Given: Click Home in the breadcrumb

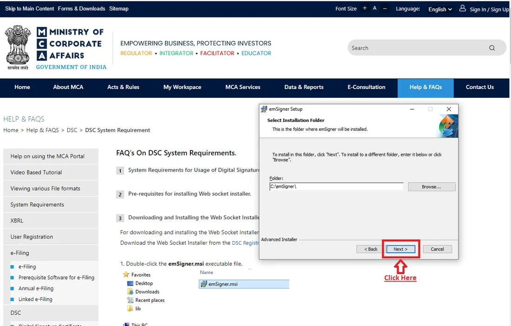Looking at the screenshot, I should click(11, 130).
